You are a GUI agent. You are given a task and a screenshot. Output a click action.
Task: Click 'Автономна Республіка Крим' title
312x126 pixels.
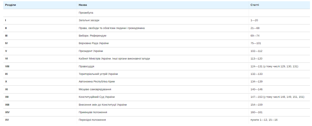97,82
